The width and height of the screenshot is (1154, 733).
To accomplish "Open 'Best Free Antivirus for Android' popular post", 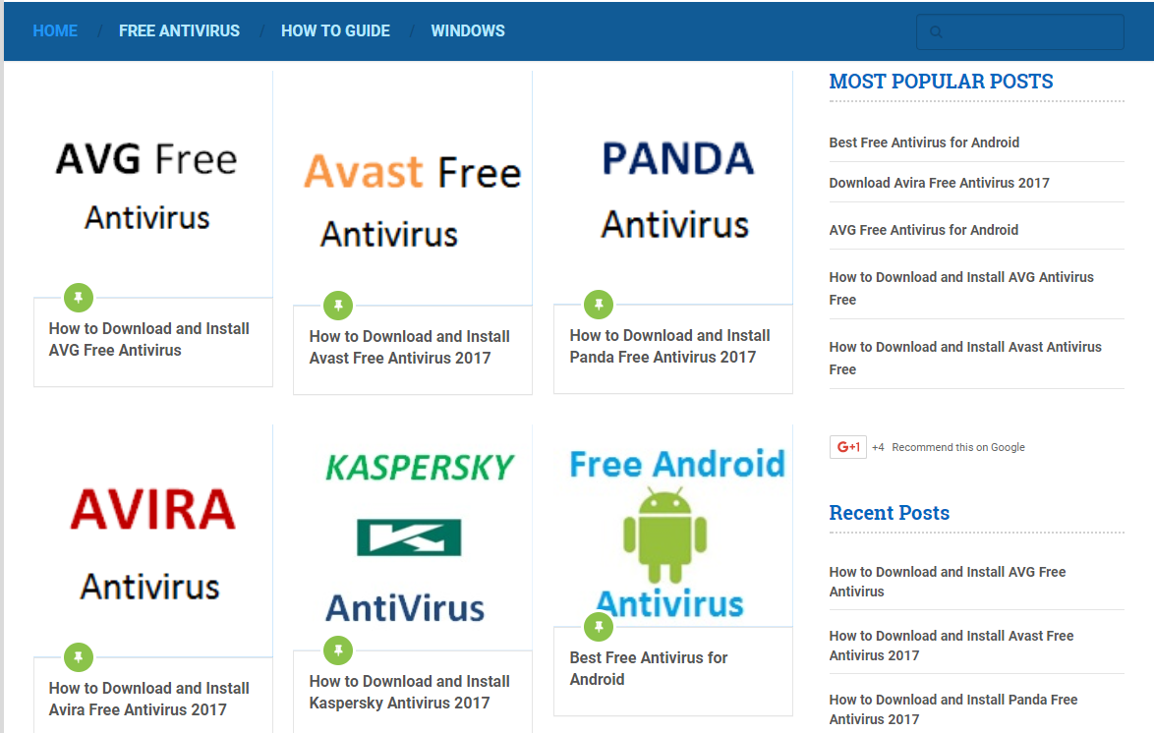I will click(x=924, y=142).
